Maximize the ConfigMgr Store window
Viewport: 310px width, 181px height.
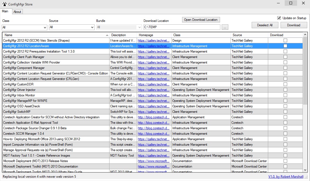coord(290,3)
